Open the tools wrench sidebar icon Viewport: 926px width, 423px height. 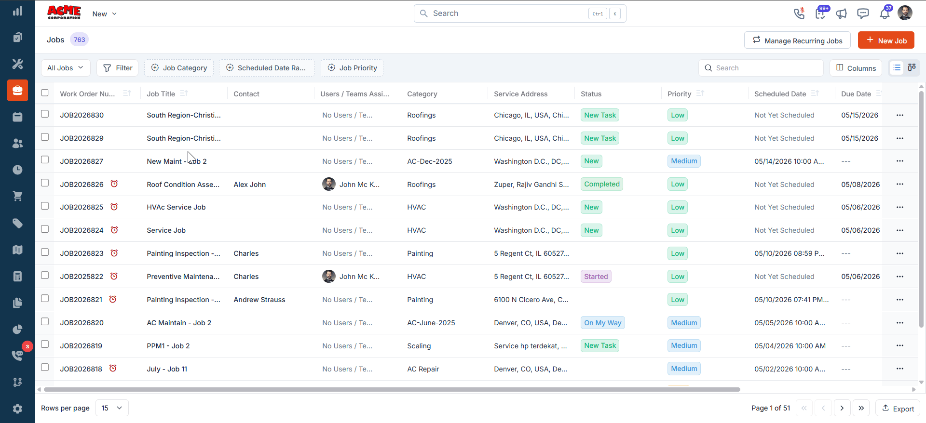(17, 64)
